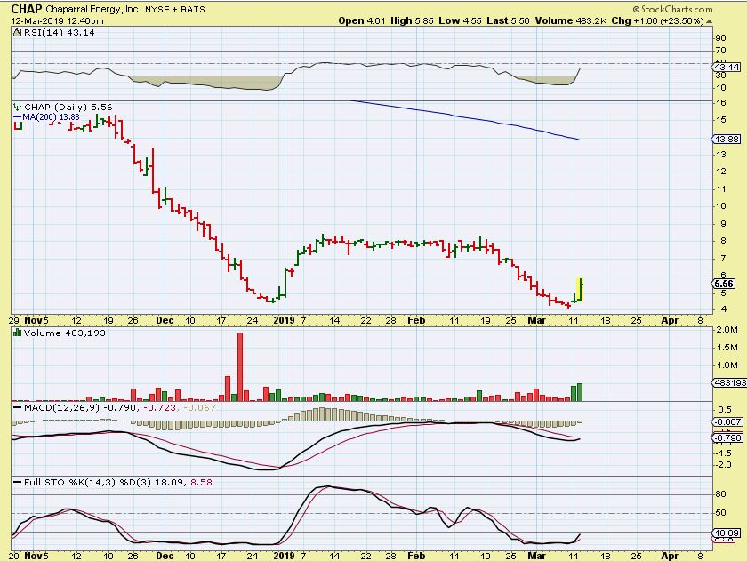
Task: Click the 5.56 last price axis tag
Action: (x=724, y=284)
